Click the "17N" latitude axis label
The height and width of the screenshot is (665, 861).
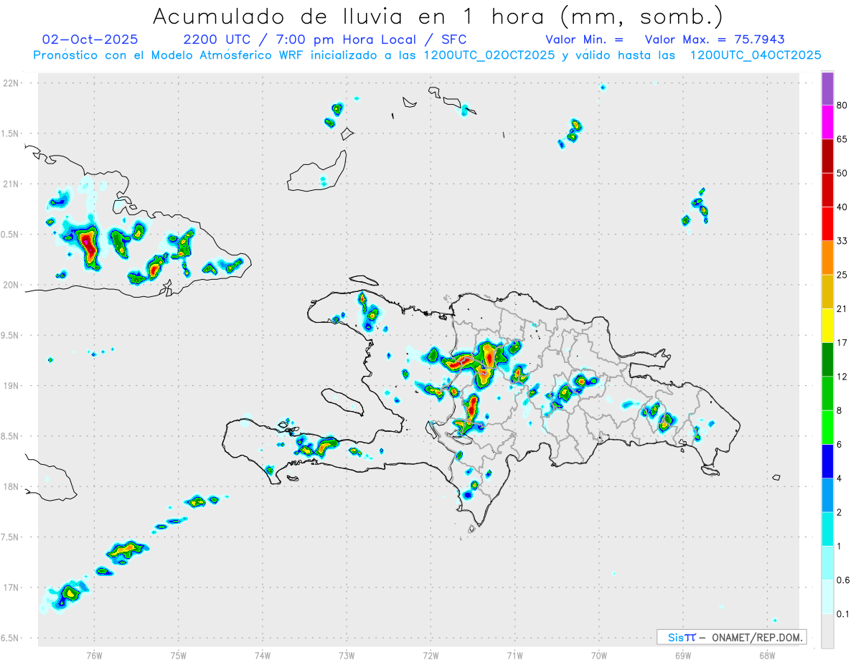coord(11,588)
